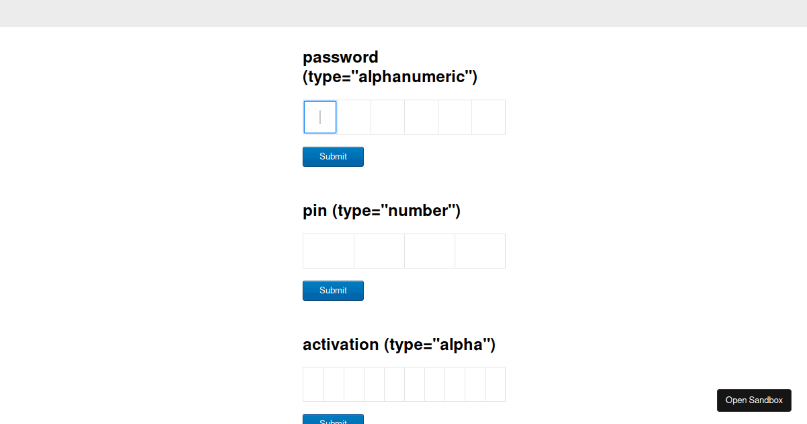
Task: Click the fourth password input cell
Action: (x=421, y=117)
